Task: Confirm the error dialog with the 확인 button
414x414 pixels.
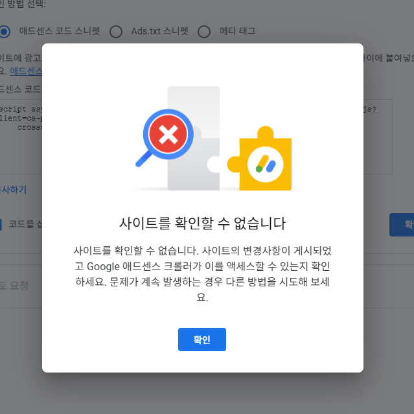Action: (202, 339)
